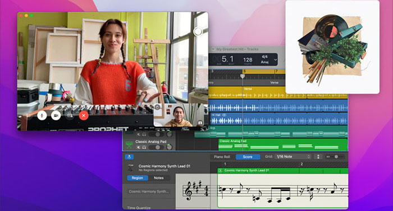
Task: Click the 4/4 Amaj time and key signature
Action: 264,59
